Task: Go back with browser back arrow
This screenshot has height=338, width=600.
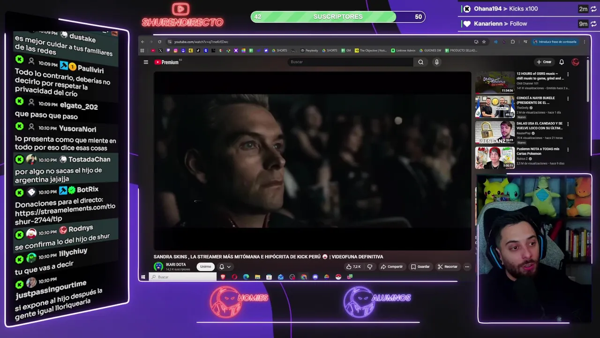Action: pyautogui.click(x=143, y=42)
